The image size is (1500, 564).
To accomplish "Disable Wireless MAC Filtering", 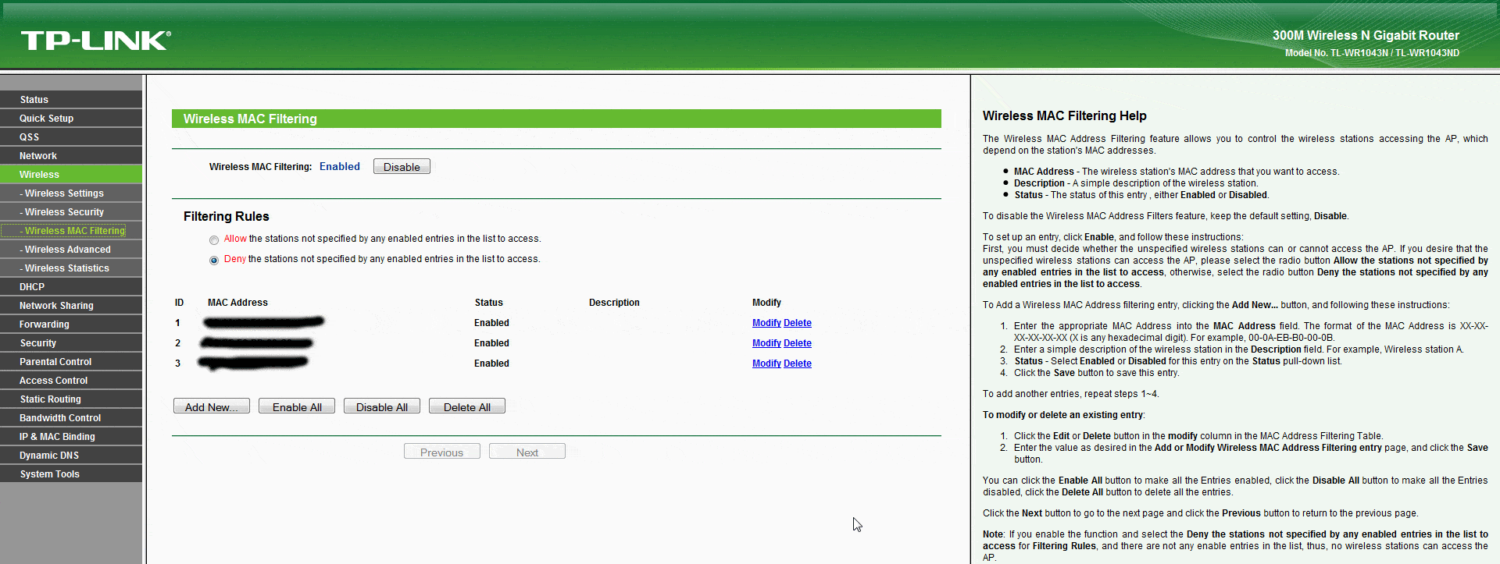I will tap(402, 167).
